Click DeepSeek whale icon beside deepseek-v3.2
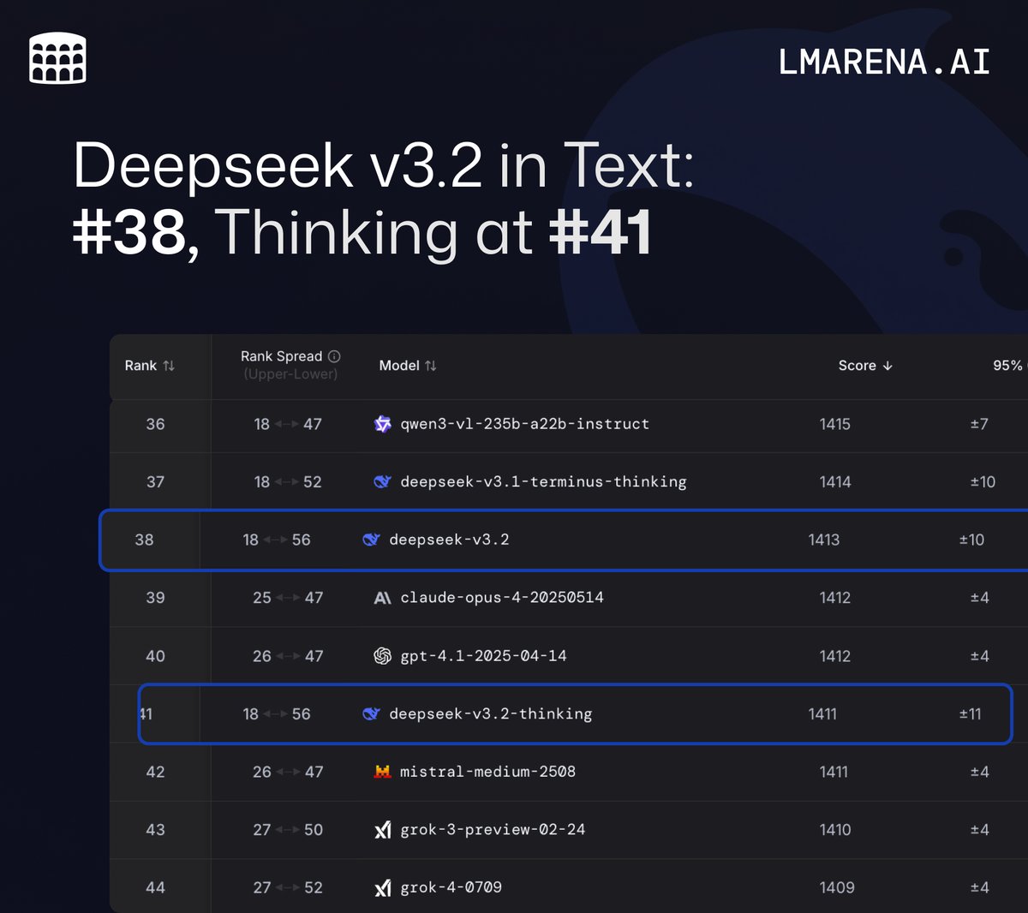Screen dimensions: 1028x913 pyautogui.click(x=372, y=540)
